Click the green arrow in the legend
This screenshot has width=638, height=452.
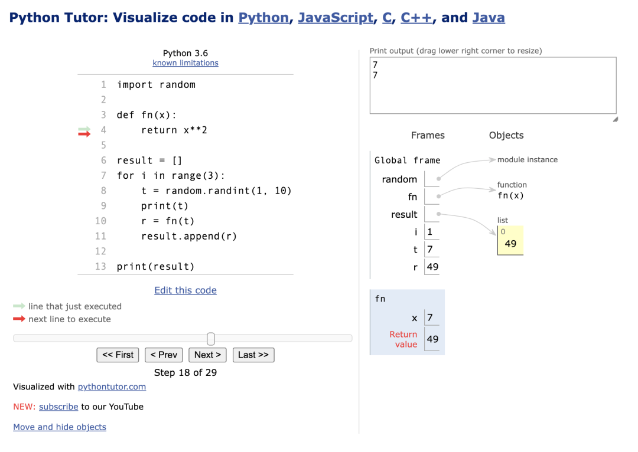(19, 306)
